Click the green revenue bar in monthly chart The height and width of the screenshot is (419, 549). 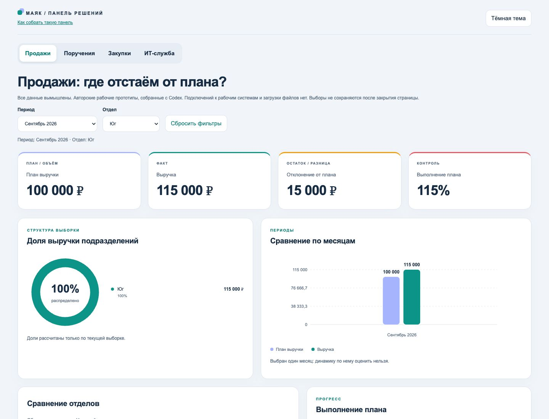(412, 297)
